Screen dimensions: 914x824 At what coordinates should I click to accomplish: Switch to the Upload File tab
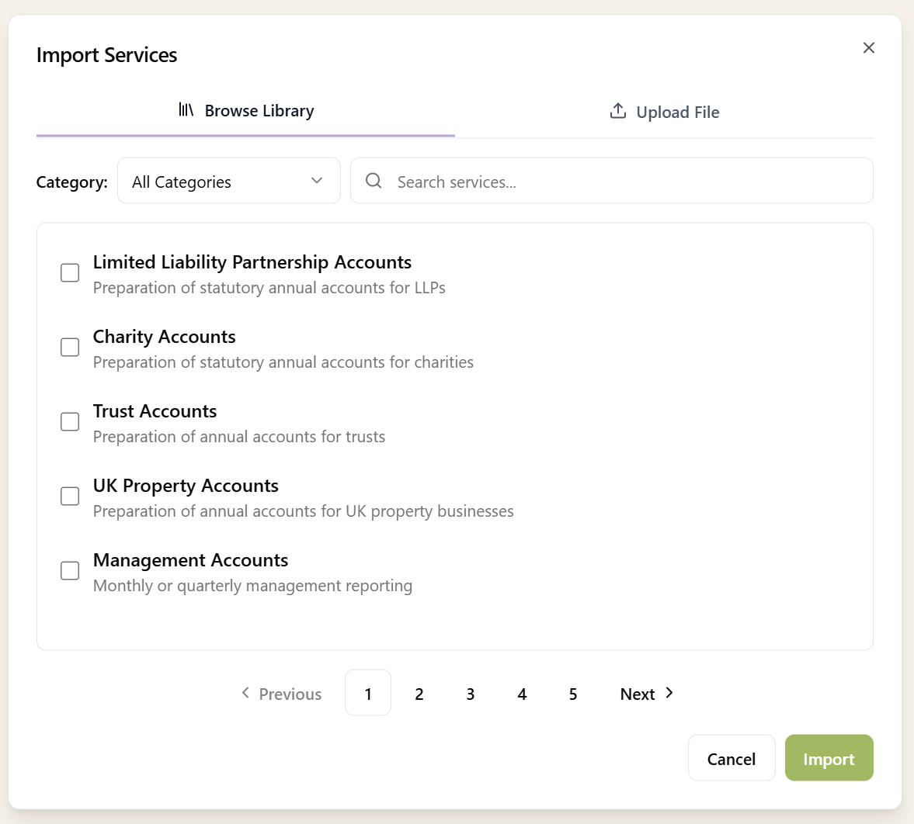coord(665,112)
